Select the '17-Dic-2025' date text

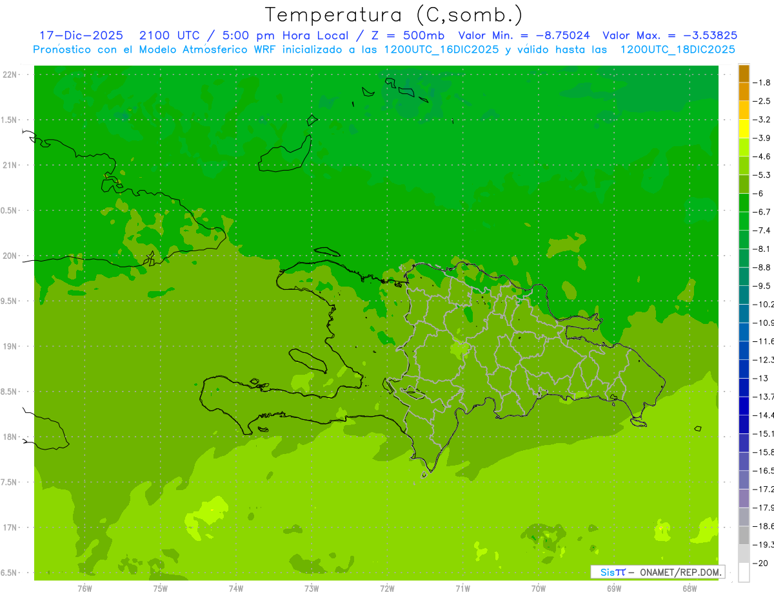(81, 35)
